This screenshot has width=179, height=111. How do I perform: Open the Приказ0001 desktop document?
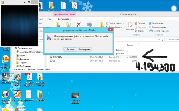click(29, 96)
